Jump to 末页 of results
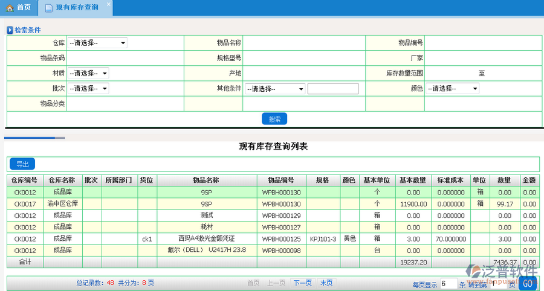544x291 pixels. click(326, 283)
